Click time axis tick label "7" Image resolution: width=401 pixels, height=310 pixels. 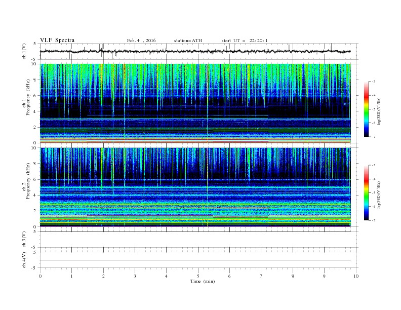(x=261, y=276)
